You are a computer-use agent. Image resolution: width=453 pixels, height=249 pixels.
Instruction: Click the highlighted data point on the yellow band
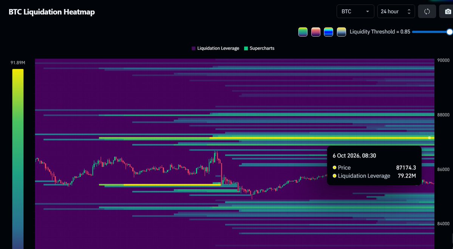429,138
